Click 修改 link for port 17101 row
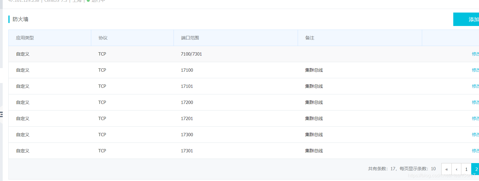This screenshot has height=181, width=479. pos(475,86)
